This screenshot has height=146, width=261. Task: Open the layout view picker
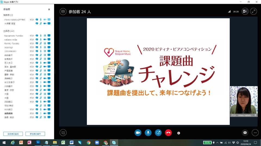click(x=245, y=11)
